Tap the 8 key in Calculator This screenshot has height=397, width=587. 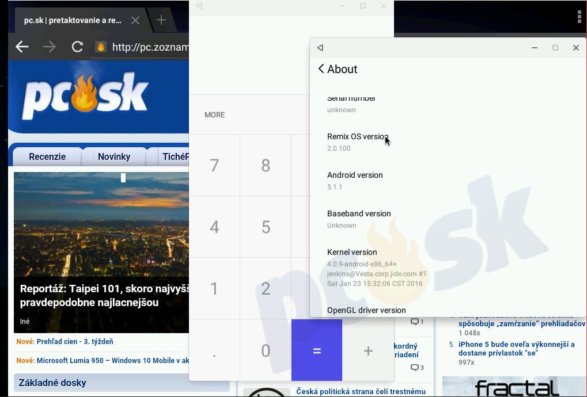click(266, 165)
